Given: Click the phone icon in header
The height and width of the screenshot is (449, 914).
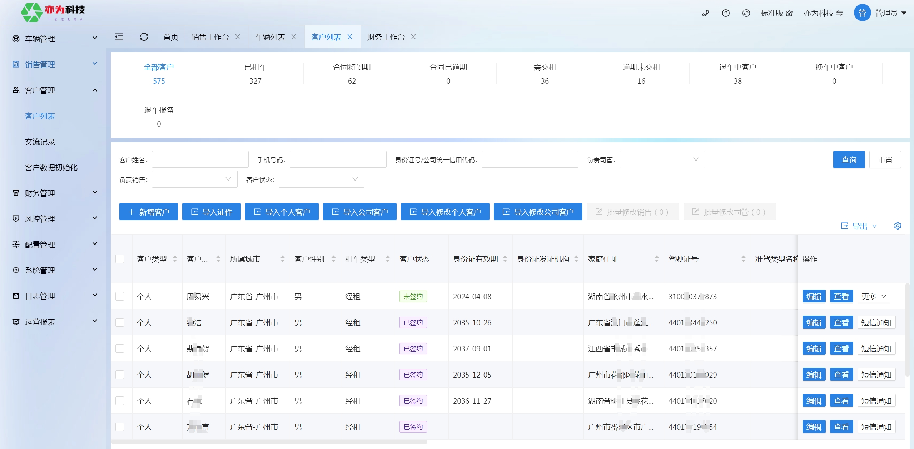Looking at the screenshot, I should tap(705, 13).
